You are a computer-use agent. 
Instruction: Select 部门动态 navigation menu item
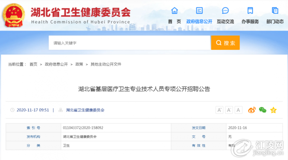point(275,22)
